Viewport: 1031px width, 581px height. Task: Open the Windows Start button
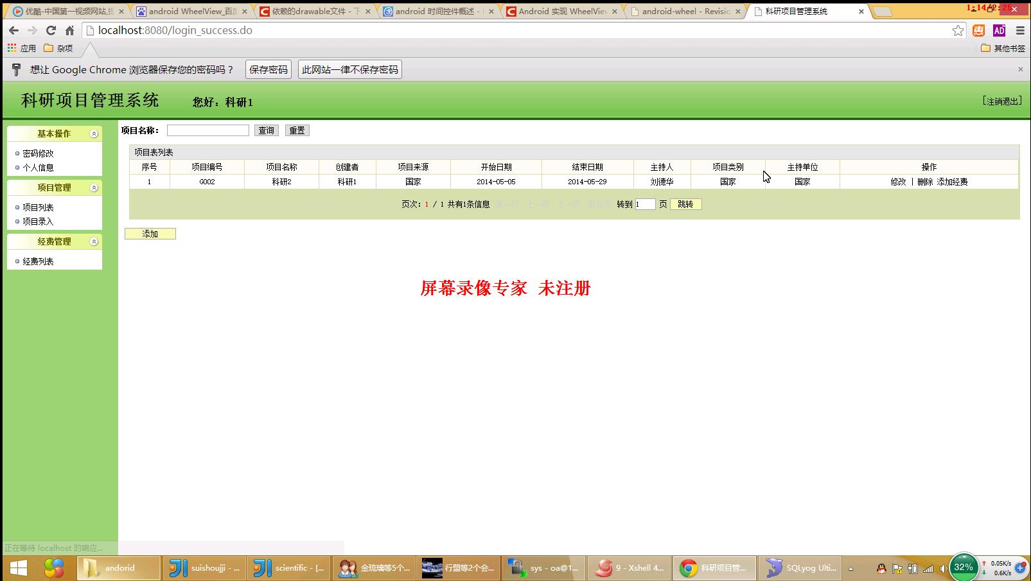18,568
